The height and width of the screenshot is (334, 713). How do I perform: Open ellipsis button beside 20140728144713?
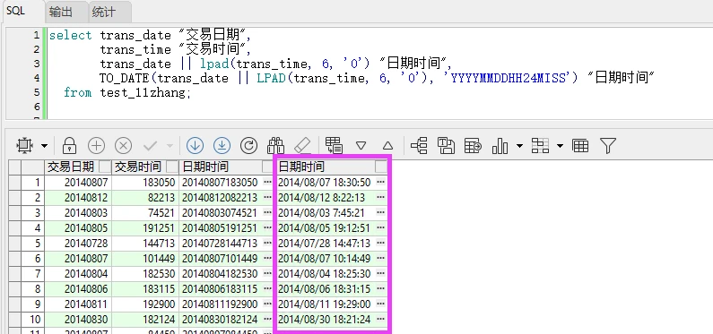(x=267, y=244)
